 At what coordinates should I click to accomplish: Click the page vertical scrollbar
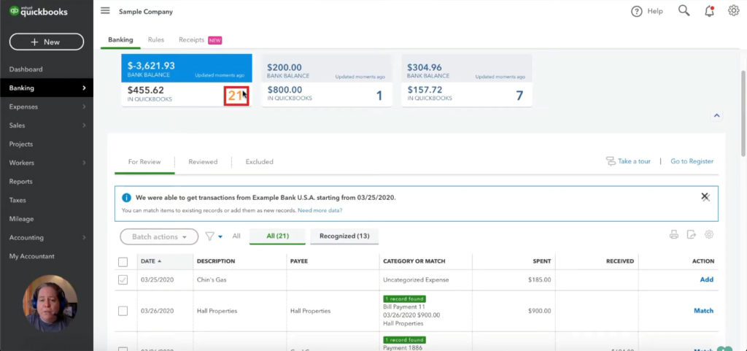[743, 113]
